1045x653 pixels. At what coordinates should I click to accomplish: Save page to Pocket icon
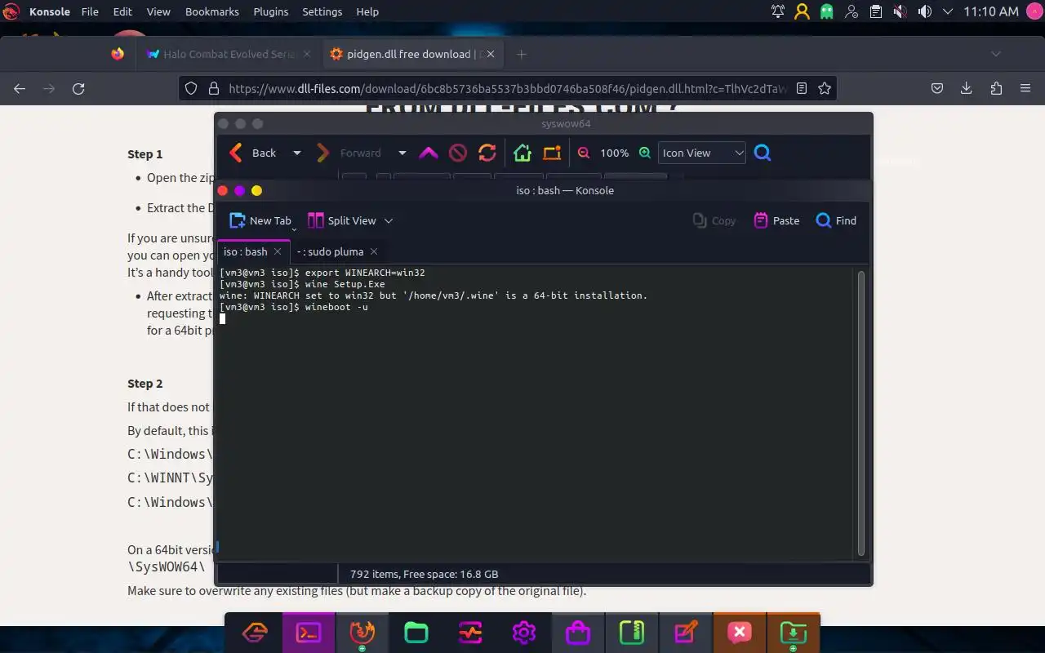[937, 88]
